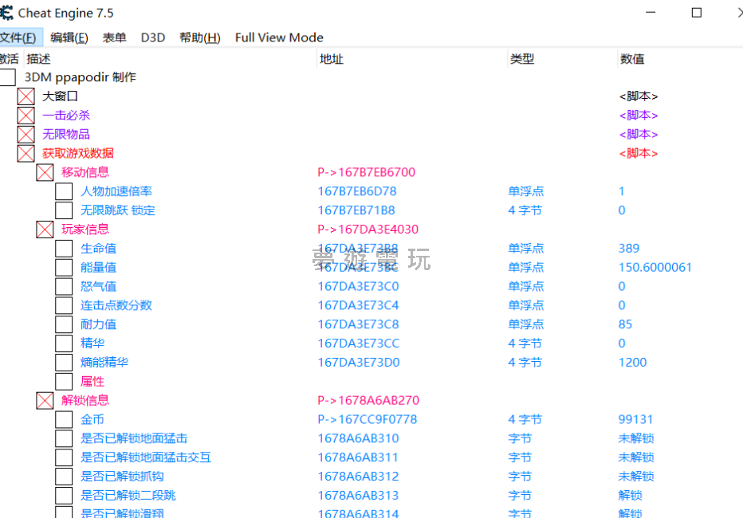
Task: Collapse the 玩家信息 group checkbox
Action: 45,230
